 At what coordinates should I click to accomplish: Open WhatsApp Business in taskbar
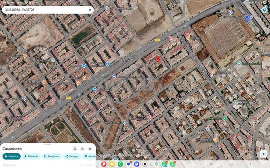[x=165, y=164]
